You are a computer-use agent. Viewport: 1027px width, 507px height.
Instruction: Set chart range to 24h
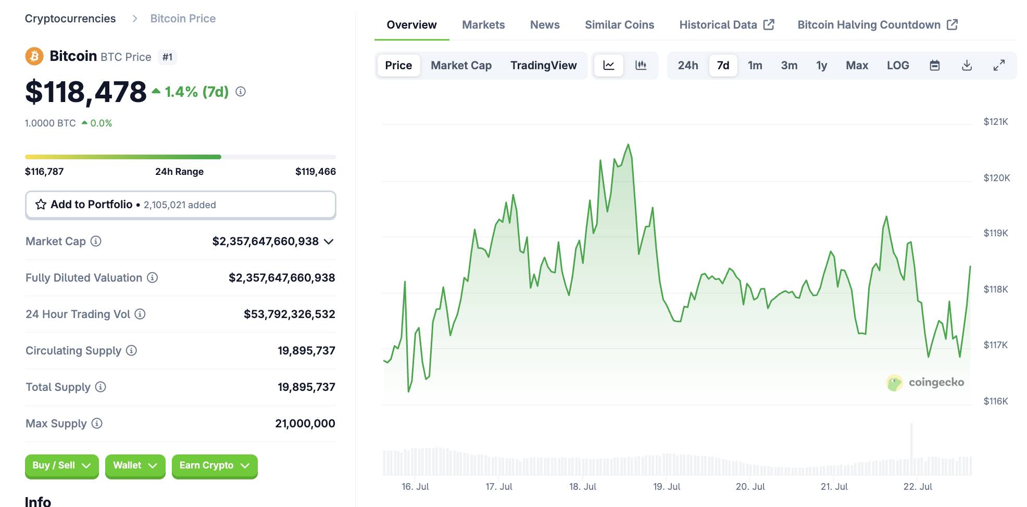click(687, 66)
